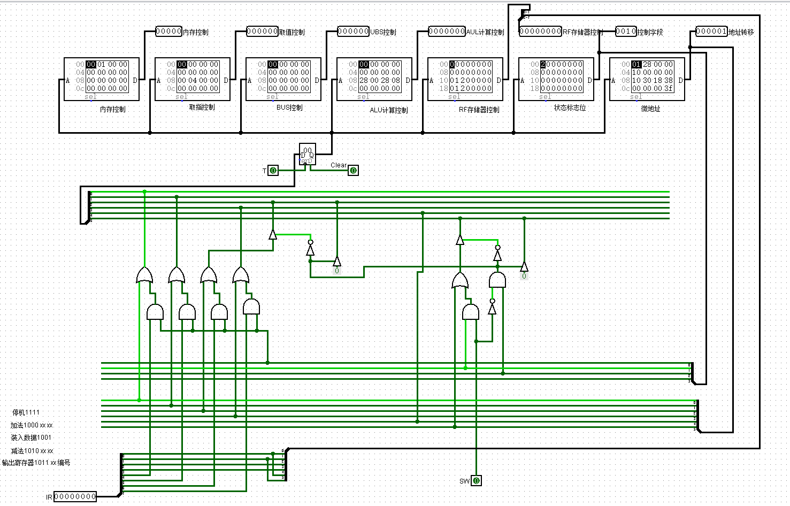The image size is (790, 506).
Task: Click the 控制字段 output pin value
Action: point(626,32)
